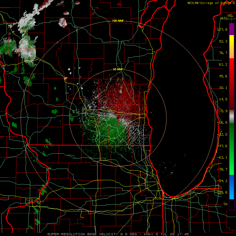Select the 61.2 velocity scale value

223,65
